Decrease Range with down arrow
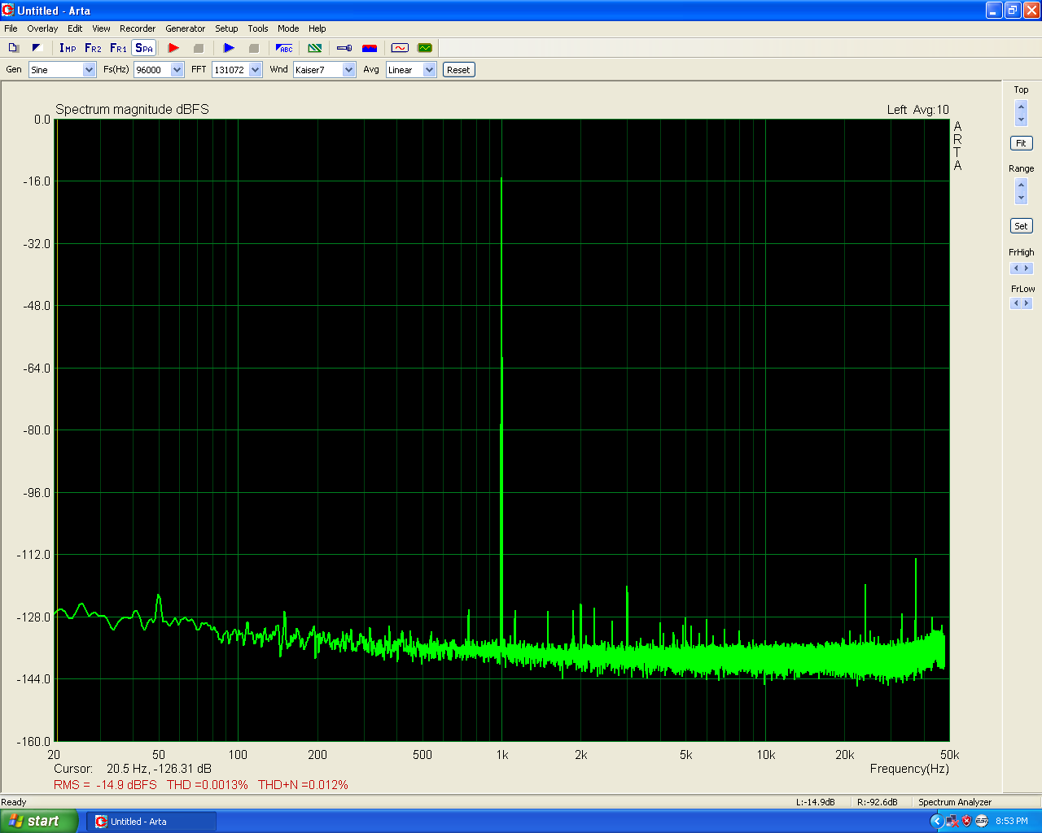 pyautogui.click(x=1021, y=198)
